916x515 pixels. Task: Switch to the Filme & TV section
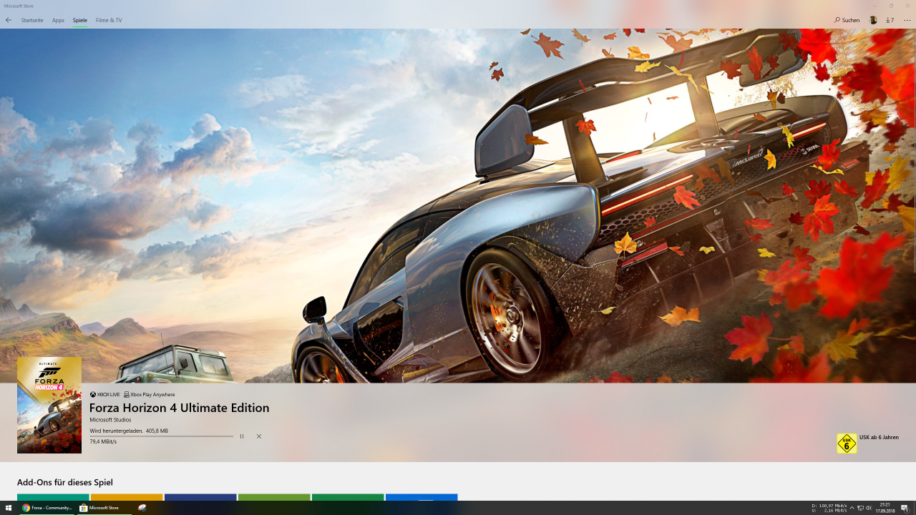pos(108,20)
